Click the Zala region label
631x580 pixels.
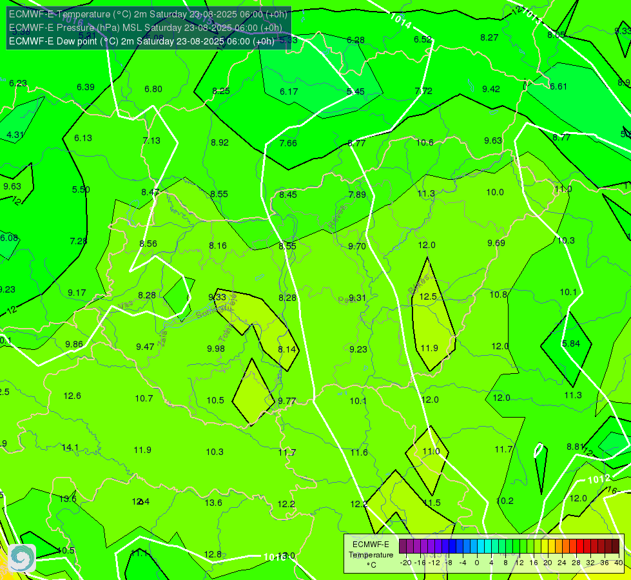pos(163,338)
